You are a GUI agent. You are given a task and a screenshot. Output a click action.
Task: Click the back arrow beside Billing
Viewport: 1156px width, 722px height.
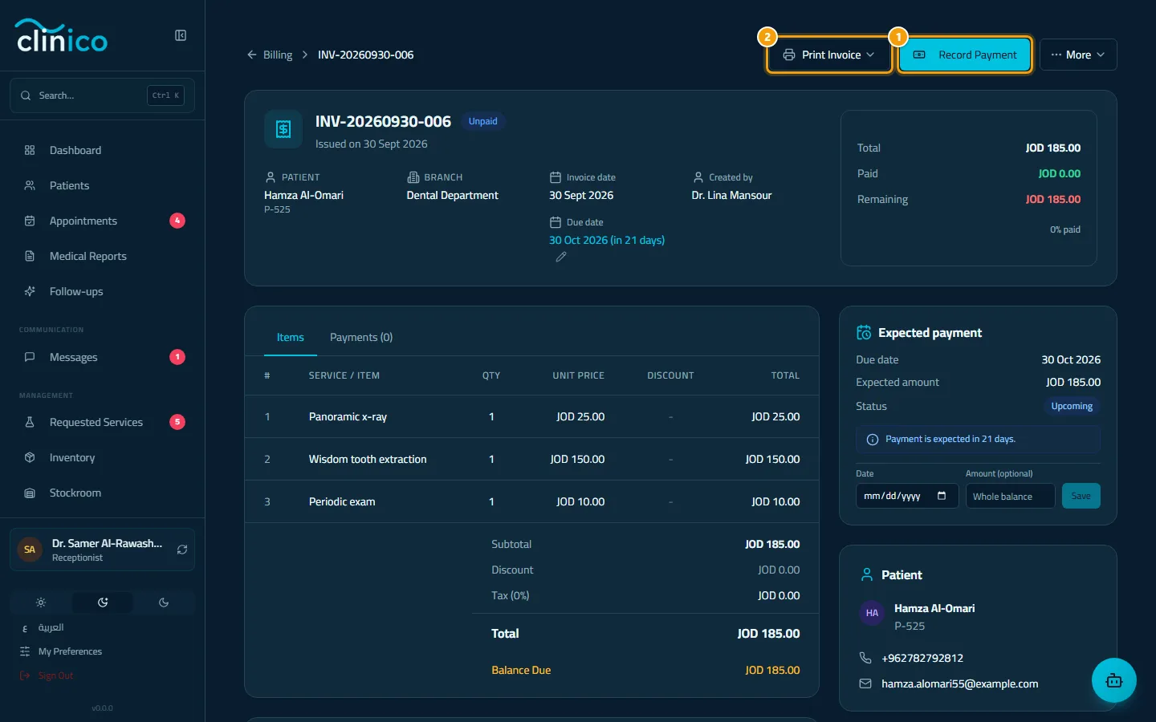pos(252,55)
